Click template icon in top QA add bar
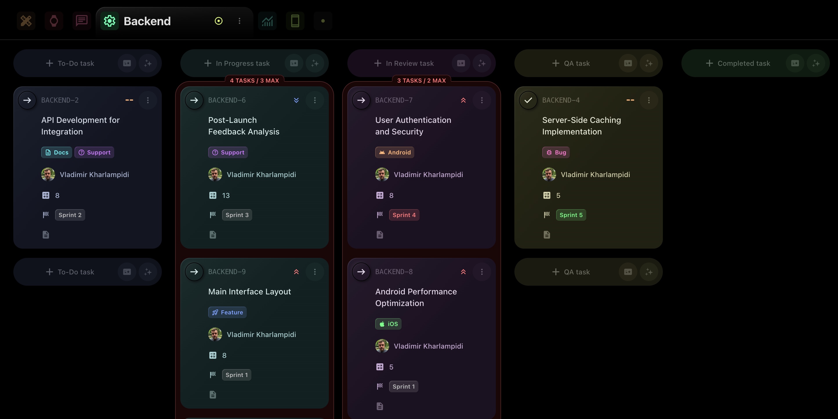838x419 pixels. coord(628,63)
